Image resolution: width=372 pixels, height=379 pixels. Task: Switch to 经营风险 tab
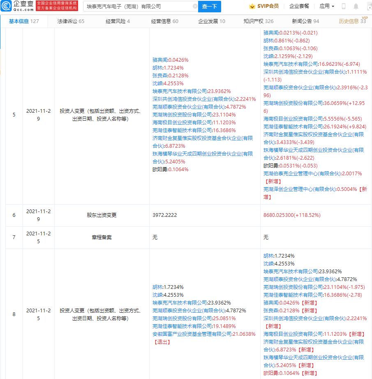(118, 21)
